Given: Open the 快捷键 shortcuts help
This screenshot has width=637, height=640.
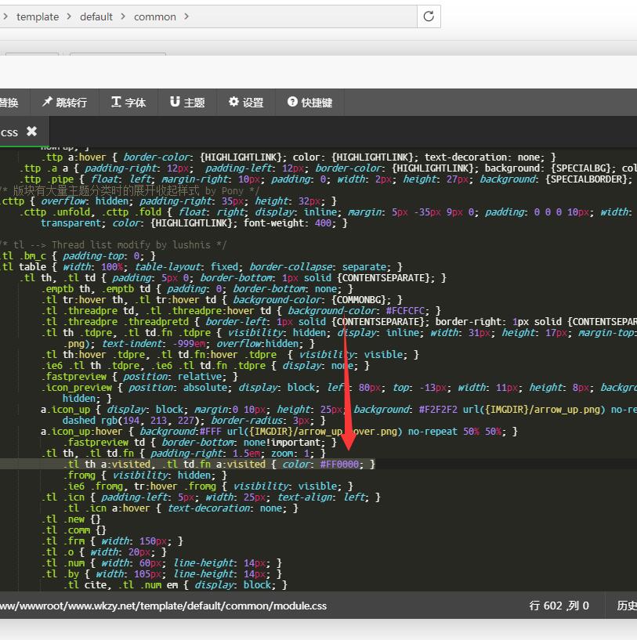Looking at the screenshot, I should (310, 102).
